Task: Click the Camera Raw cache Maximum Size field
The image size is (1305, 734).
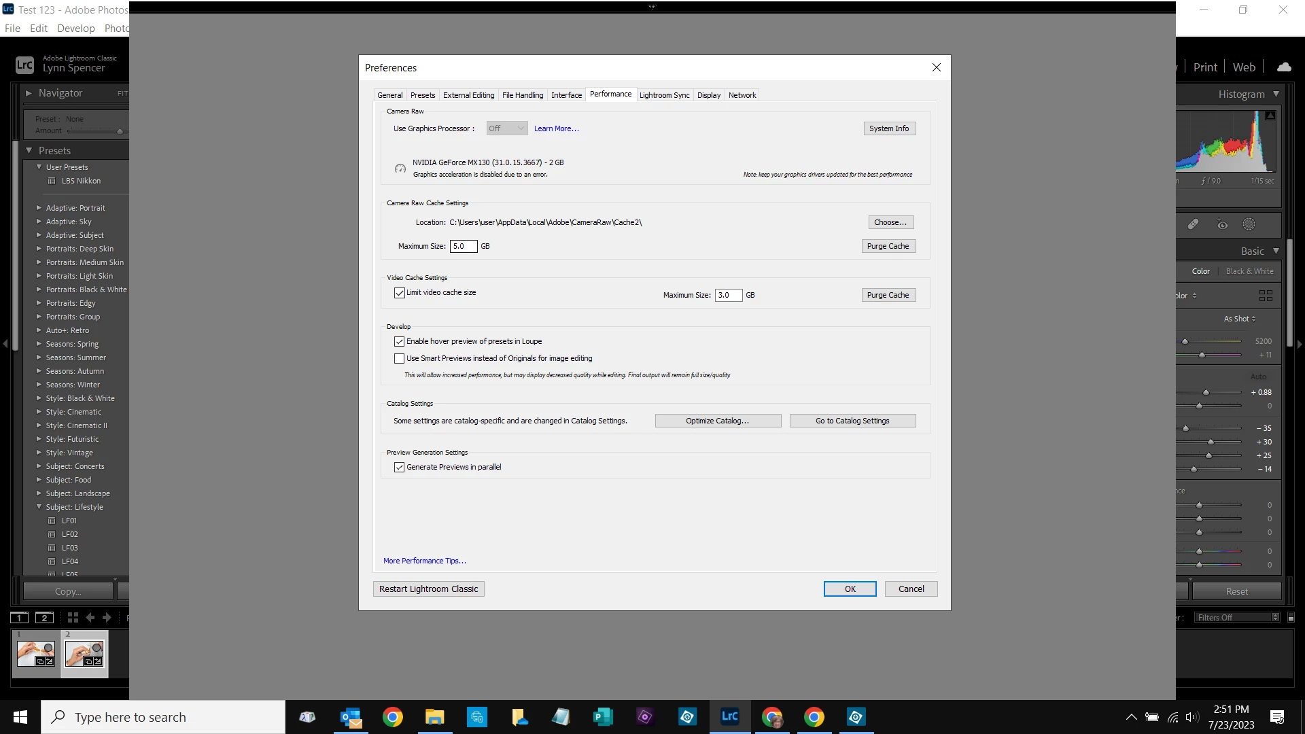Action: pos(464,246)
